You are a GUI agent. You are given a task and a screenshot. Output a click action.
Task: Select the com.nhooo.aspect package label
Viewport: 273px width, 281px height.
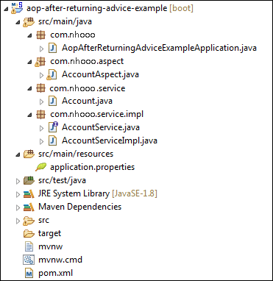(x=87, y=62)
